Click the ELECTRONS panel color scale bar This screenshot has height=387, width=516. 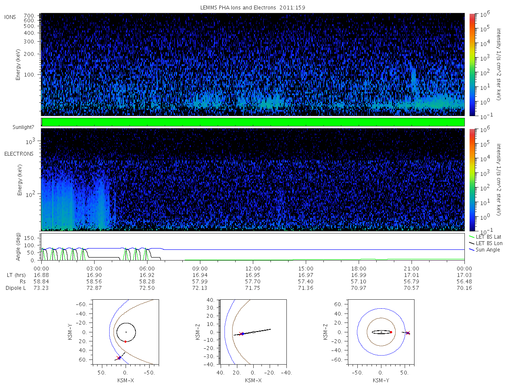(472, 180)
